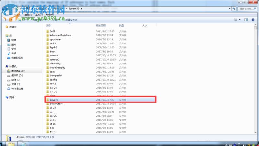Select the et-EE folder name
This screenshot has width=259, height=146.
click(53, 124)
